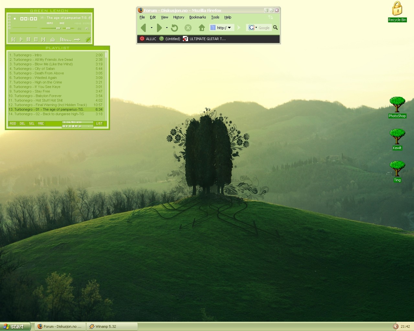This screenshot has width=414, height=331.
Task: Choose search engine via Google G dropdown
Action: click(253, 28)
